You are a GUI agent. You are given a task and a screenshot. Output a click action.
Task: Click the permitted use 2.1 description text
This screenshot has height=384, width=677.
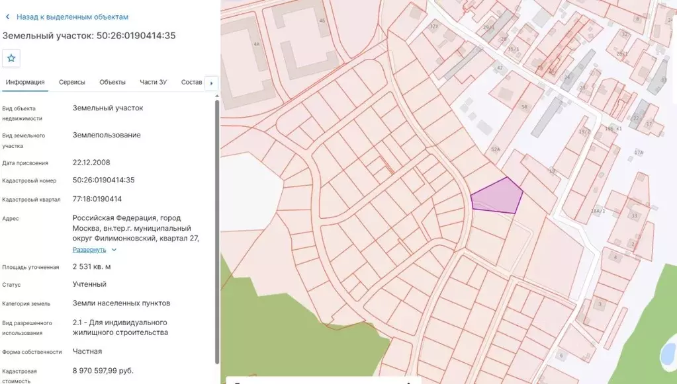click(x=120, y=328)
